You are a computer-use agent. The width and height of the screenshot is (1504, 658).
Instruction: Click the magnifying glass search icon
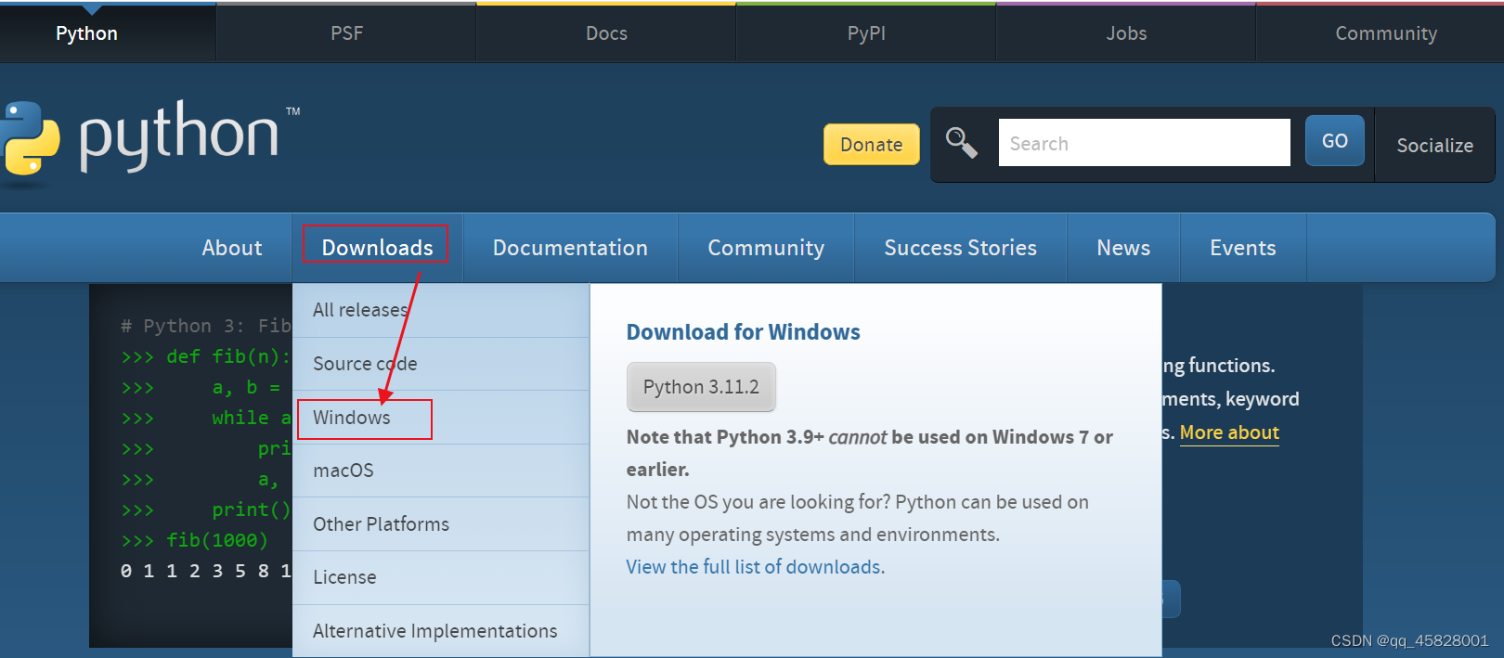961,143
